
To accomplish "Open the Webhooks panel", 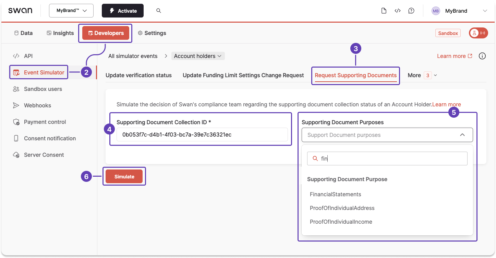I will tap(37, 105).
